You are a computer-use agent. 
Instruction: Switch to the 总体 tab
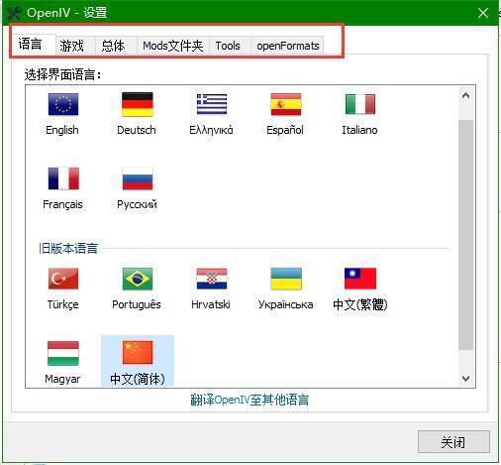click(116, 46)
